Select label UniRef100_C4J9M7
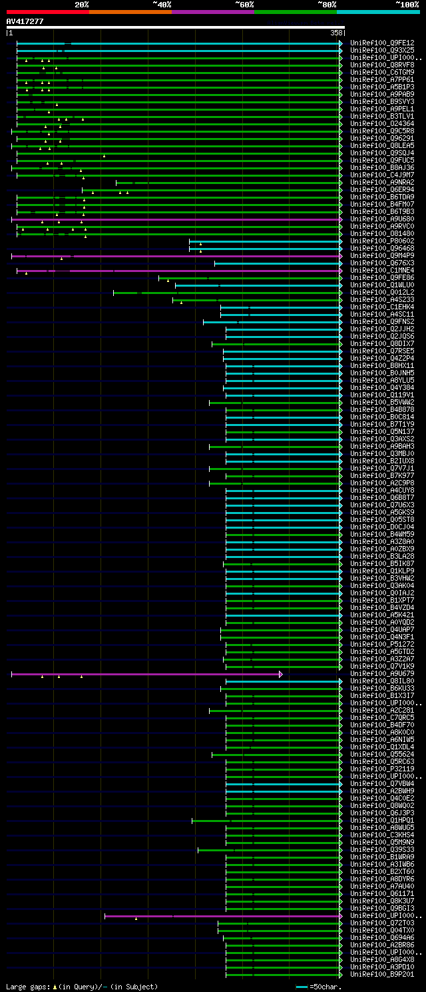Screen dimensions: 426x992 coord(382,175)
